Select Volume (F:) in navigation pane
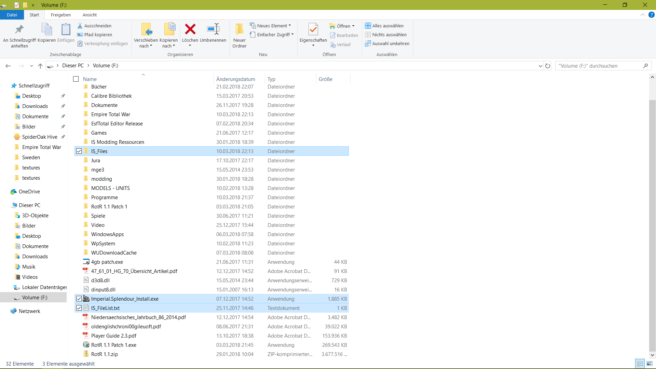This screenshot has height=369, width=656. (x=34, y=298)
